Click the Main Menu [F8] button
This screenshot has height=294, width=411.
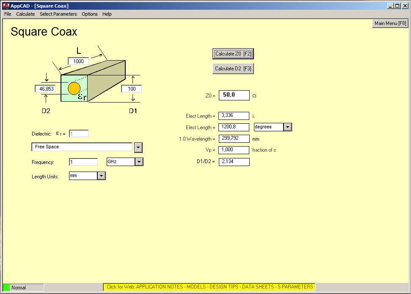pos(390,23)
